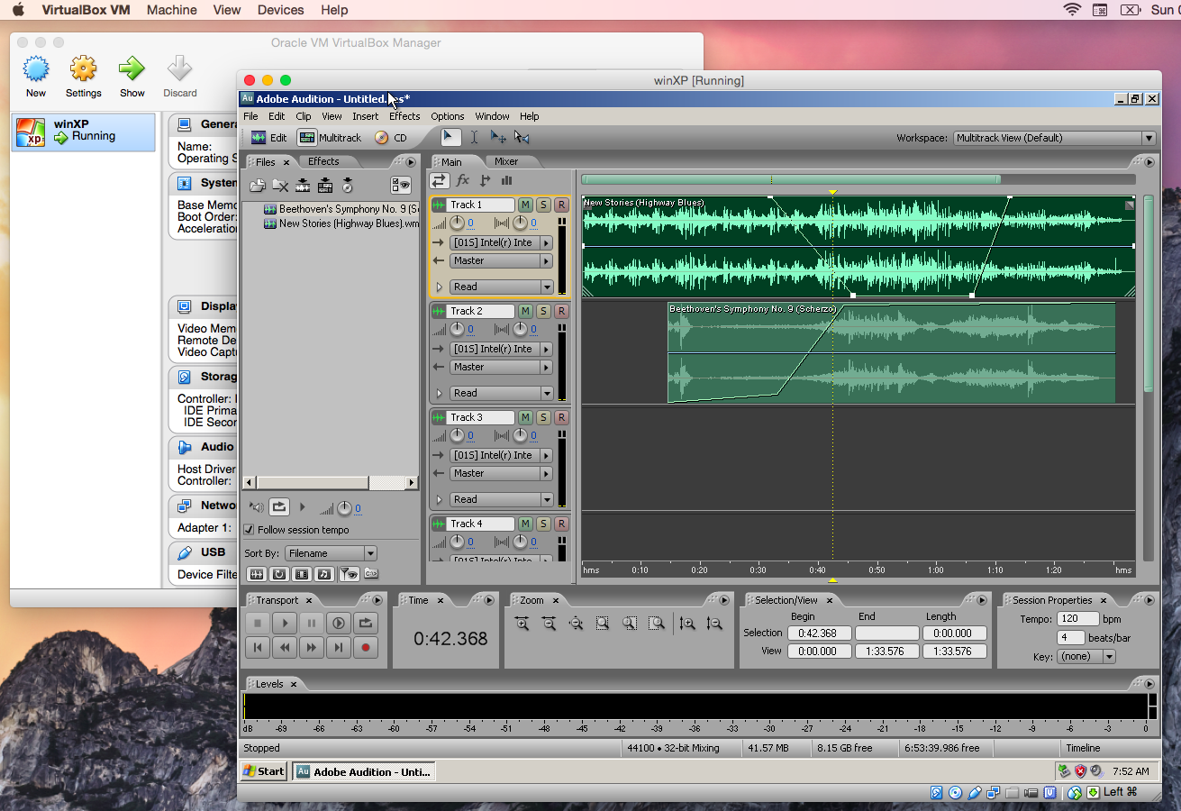The width and height of the screenshot is (1181, 811).
Task: Click Go to End transport button
Action: tap(338, 647)
